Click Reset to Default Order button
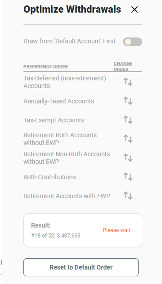The image size is (162, 284). [81, 267]
